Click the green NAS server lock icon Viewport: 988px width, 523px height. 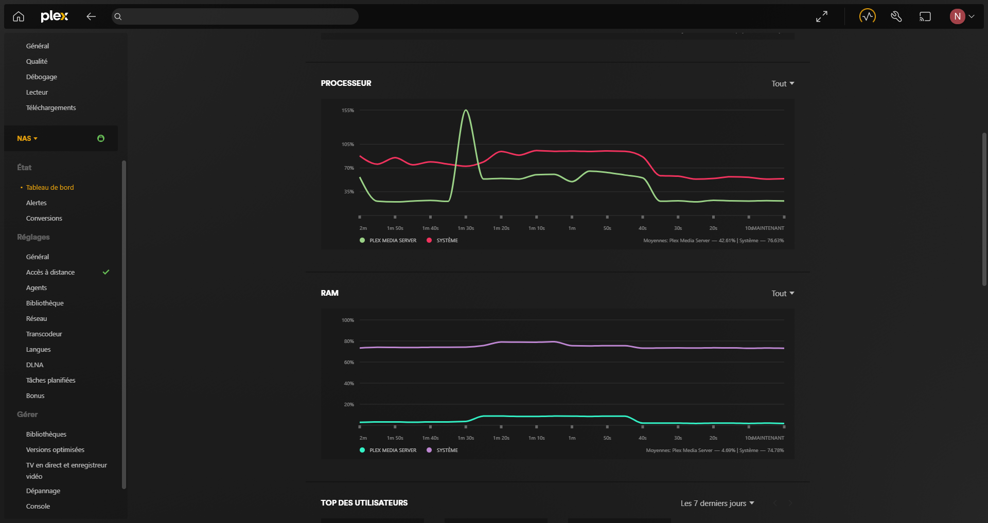click(x=101, y=138)
